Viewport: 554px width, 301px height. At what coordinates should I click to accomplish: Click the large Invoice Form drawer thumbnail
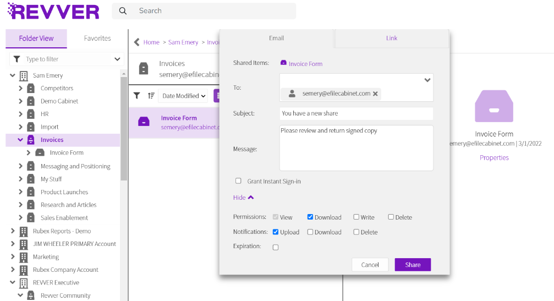click(x=494, y=106)
